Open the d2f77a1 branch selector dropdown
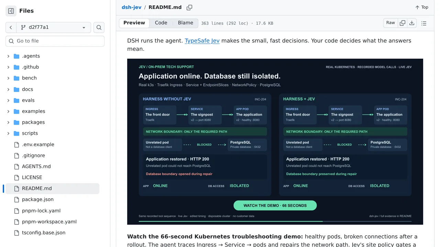This screenshot has height=247, width=440. tap(54, 27)
